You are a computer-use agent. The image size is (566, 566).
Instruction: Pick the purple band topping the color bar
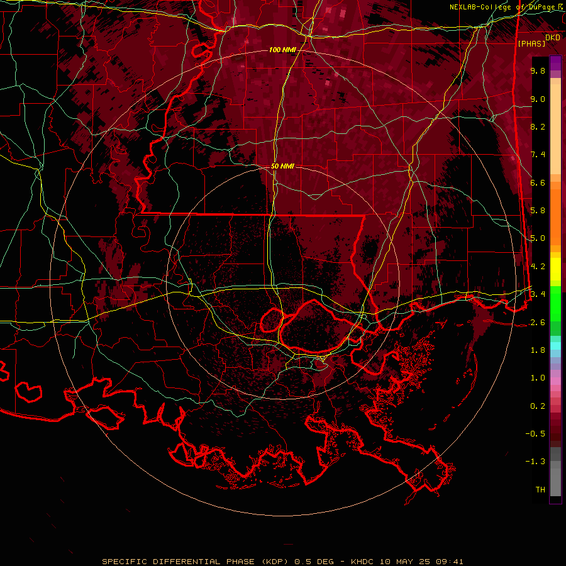(x=555, y=63)
